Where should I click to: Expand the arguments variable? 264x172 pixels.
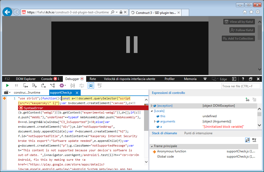pyautogui.click(x=155, y=121)
